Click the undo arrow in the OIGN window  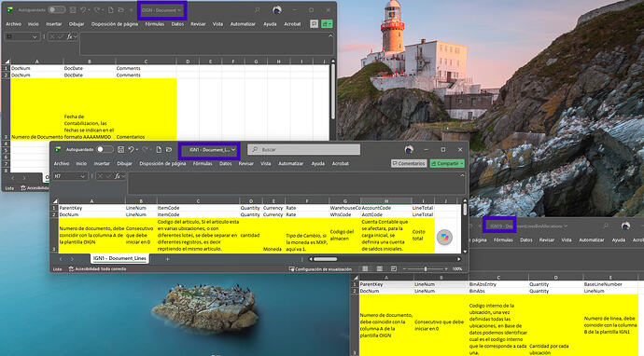[x=83, y=10]
